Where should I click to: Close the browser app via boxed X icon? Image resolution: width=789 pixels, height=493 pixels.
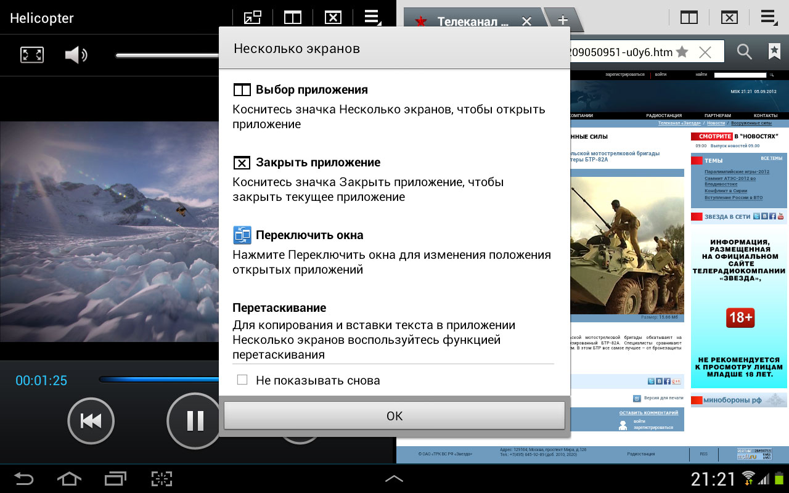point(729,17)
